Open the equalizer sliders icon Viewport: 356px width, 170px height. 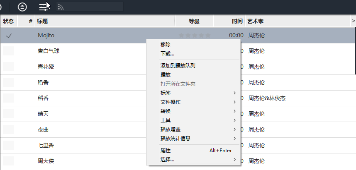click(44, 7)
